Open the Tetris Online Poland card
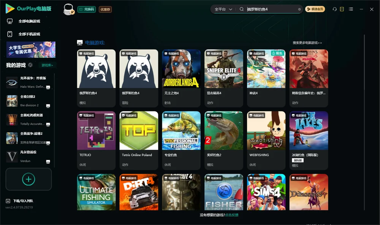The height and width of the screenshot is (225, 380). coord(139,140)
